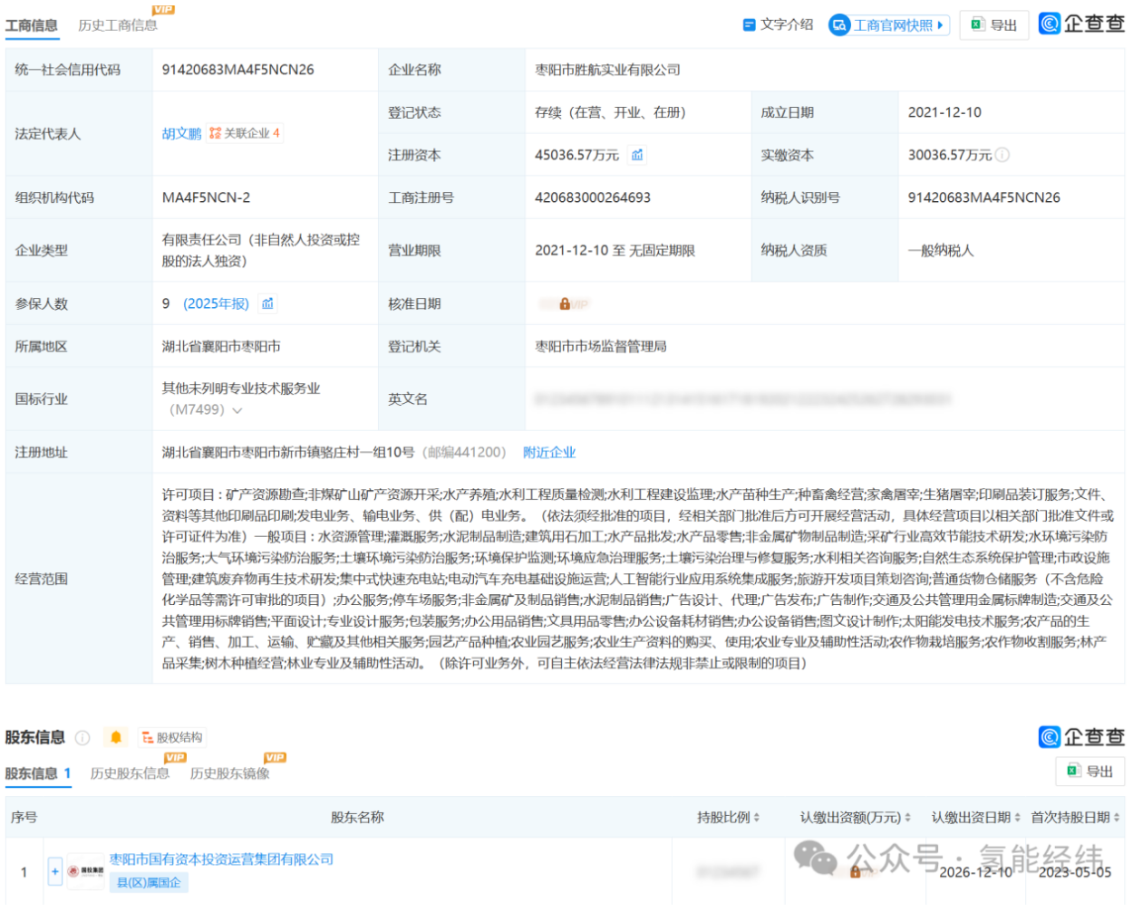The image size is (1133, 921).
Task: Select the 股东信息 1 sub-tab
Action: 38,773
